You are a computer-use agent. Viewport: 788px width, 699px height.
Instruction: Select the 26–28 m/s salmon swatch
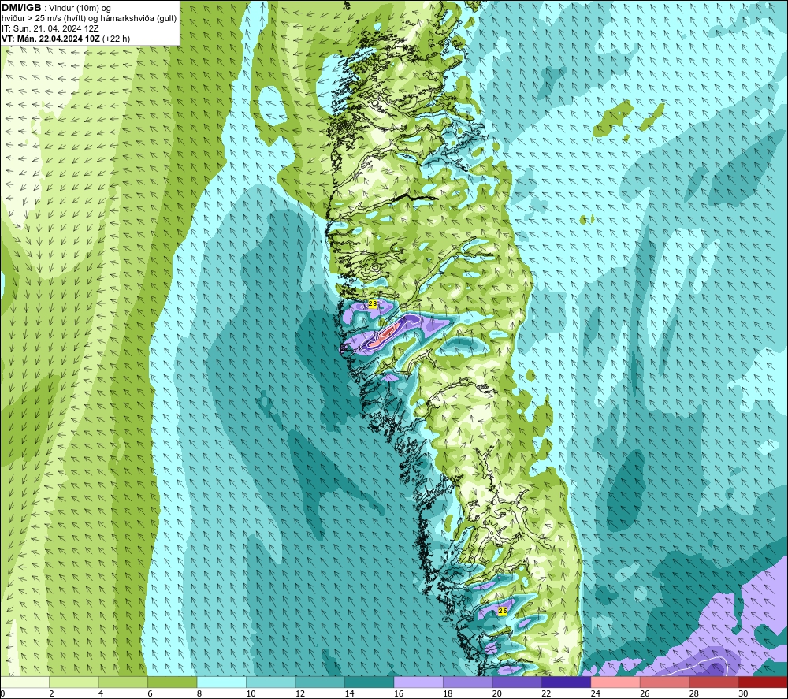click(x=665, y=682)
